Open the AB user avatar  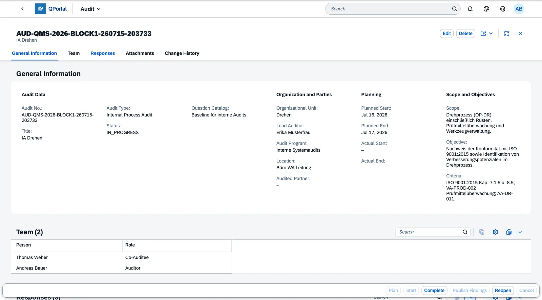coord(519,9)
